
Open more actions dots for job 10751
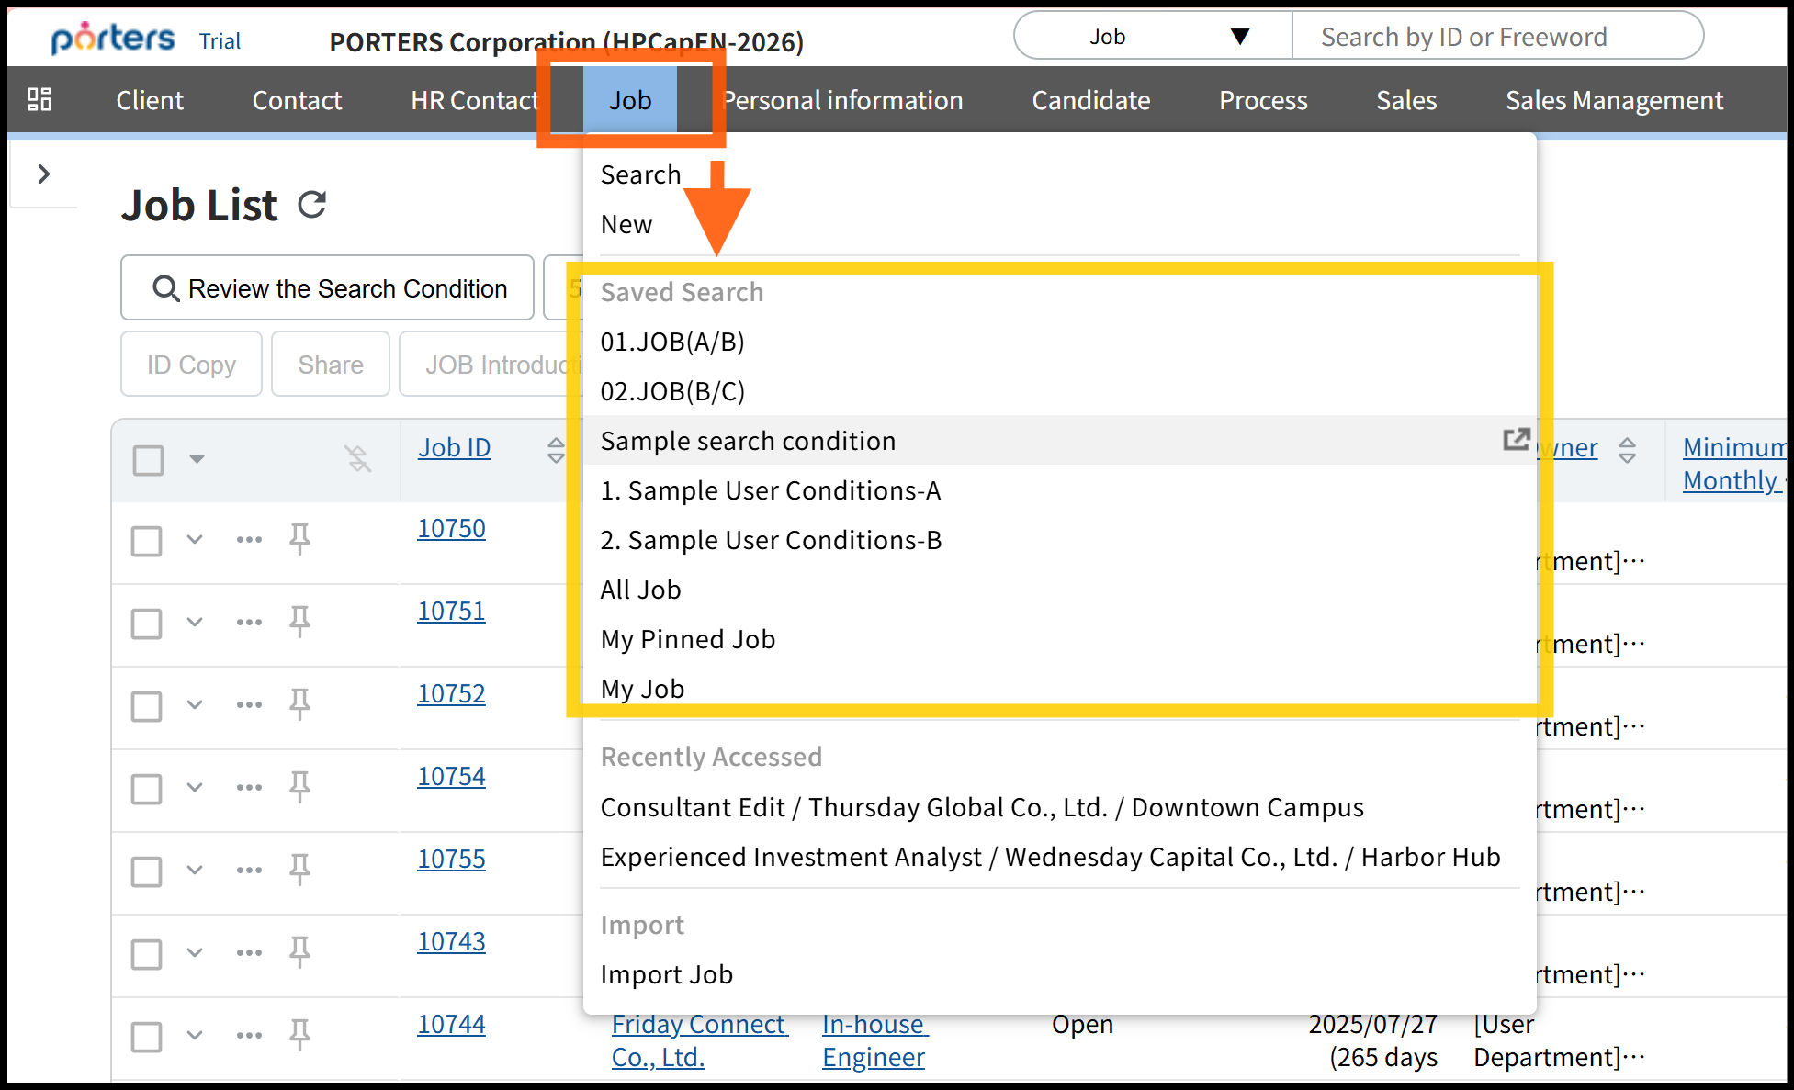(x=249, y=622)
